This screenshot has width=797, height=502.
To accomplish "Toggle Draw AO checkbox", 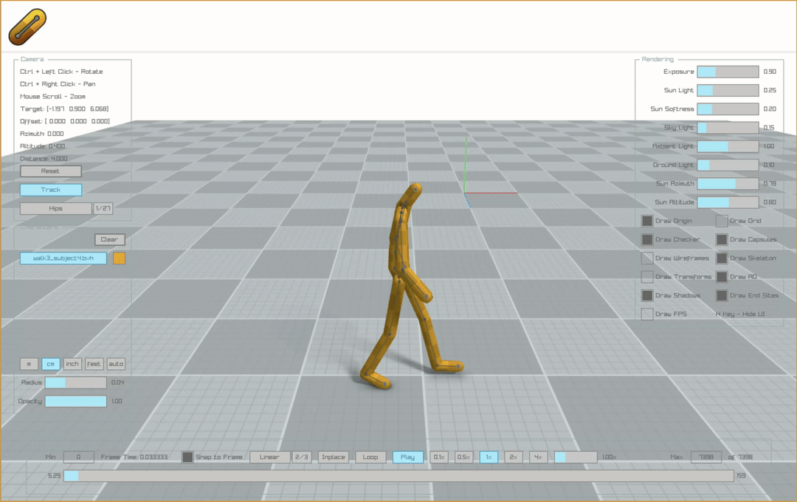I will 721,277.
